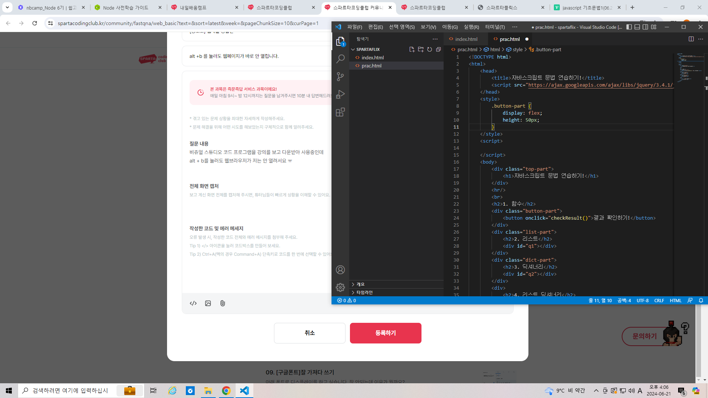Open the 선택 영역(S) menu
Screen dimensions: 708x398
coord(402,27)
